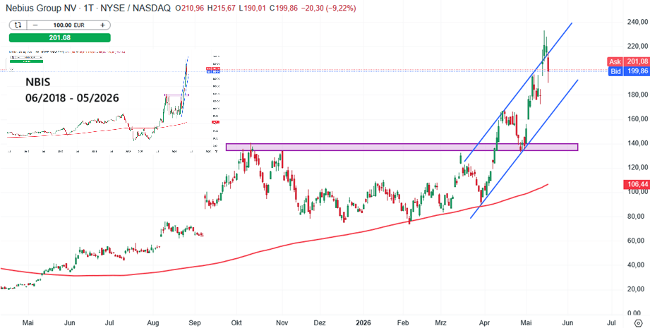Click the Okt time axis label
650x333 pixels.
(236, 322)
